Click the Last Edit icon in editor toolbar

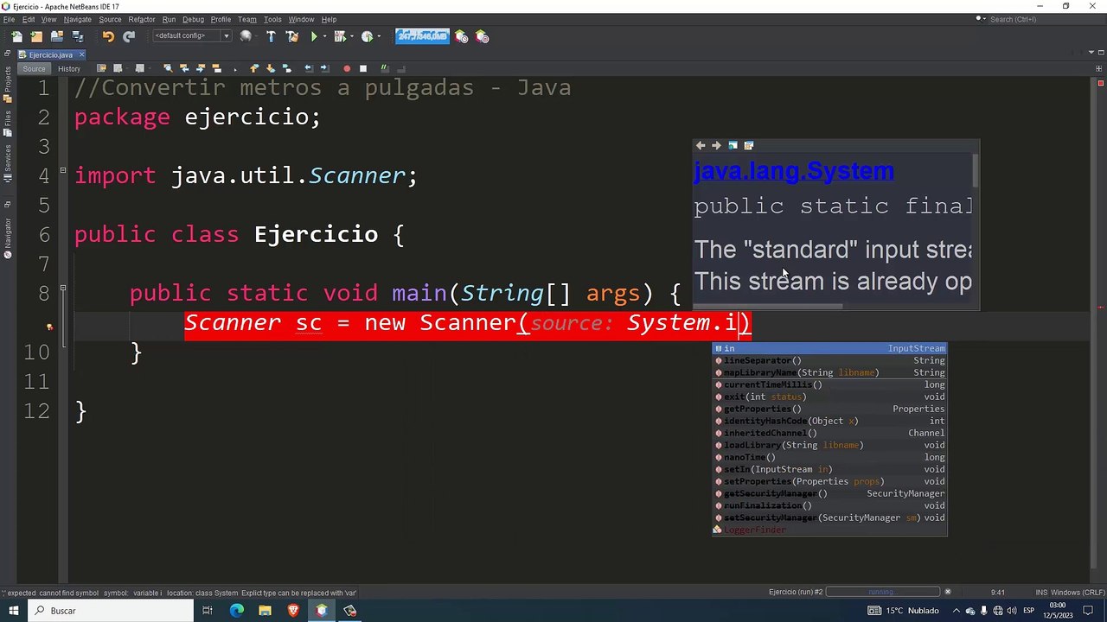(101, 68)
